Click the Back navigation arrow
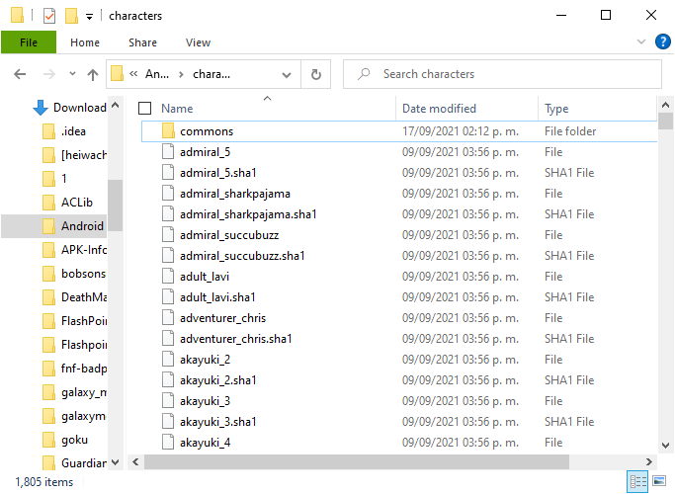Viewport: 675px width, 494px height. 20,74
